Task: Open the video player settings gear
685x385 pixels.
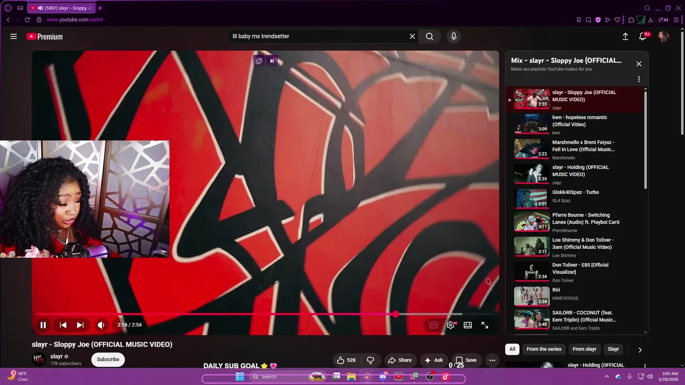Action: click(451, 325)
